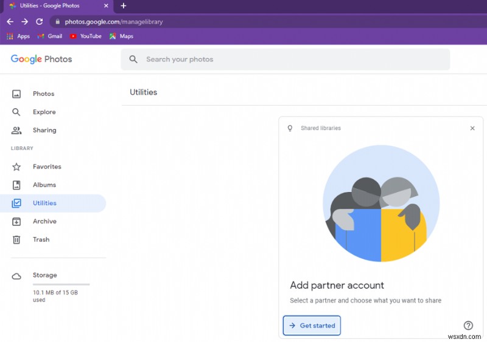Open Favorites in the library

point(47,166)
